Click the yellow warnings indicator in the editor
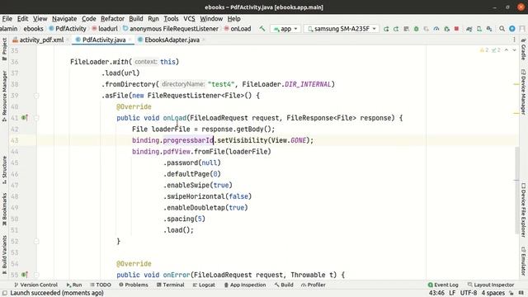Image resolution: width=528 pixels, height=297 pixels. [484, 50]
